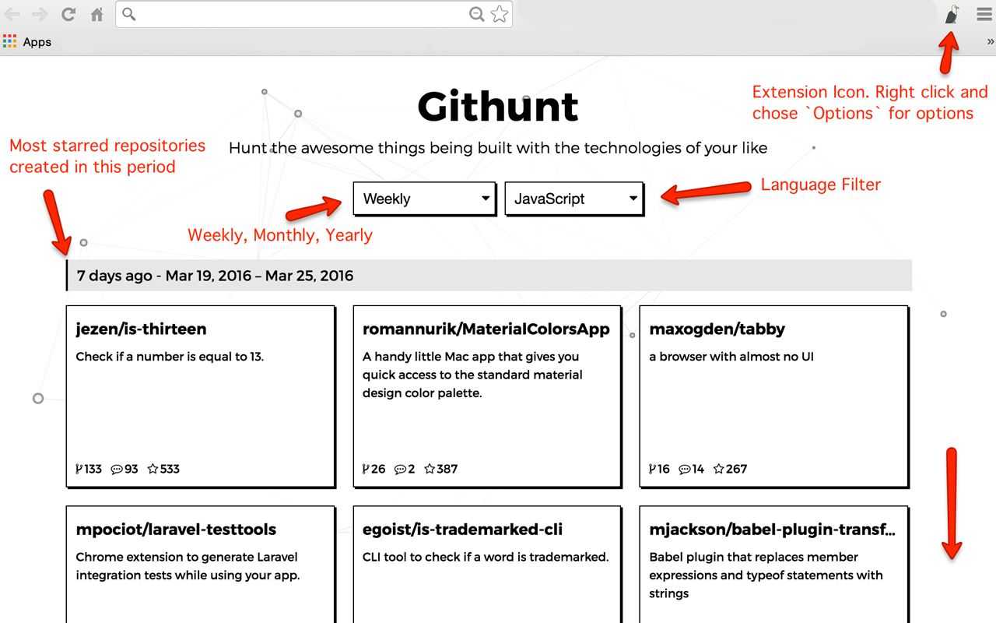
Task: Click 'CLI tool to check if a word is trademarked.'
Action: point(486,557)
